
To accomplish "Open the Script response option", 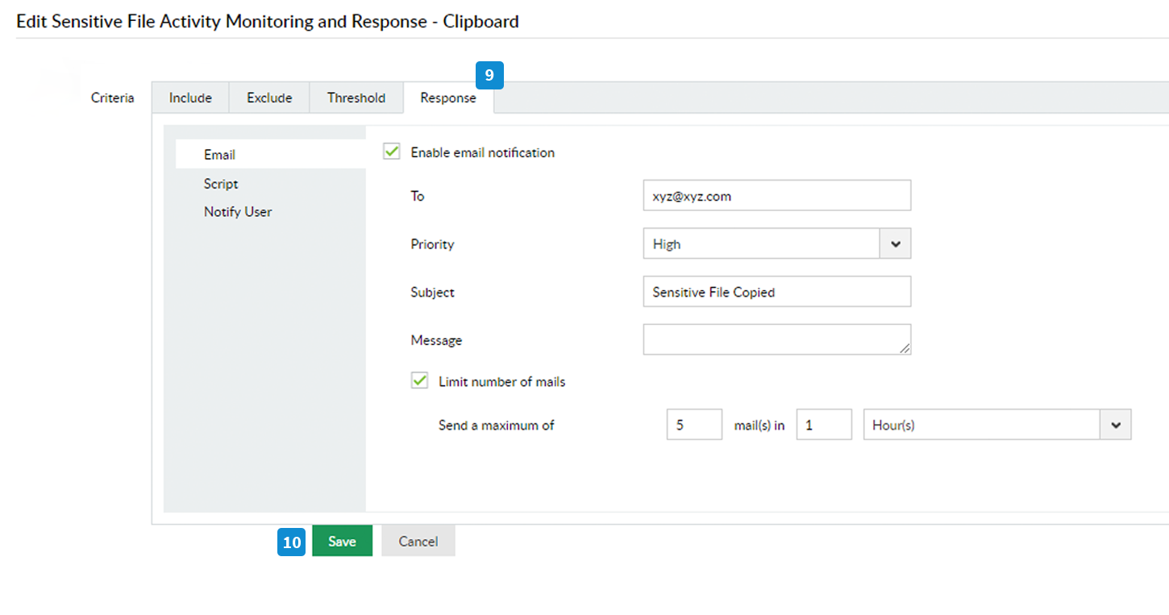I will coord(221,184).
